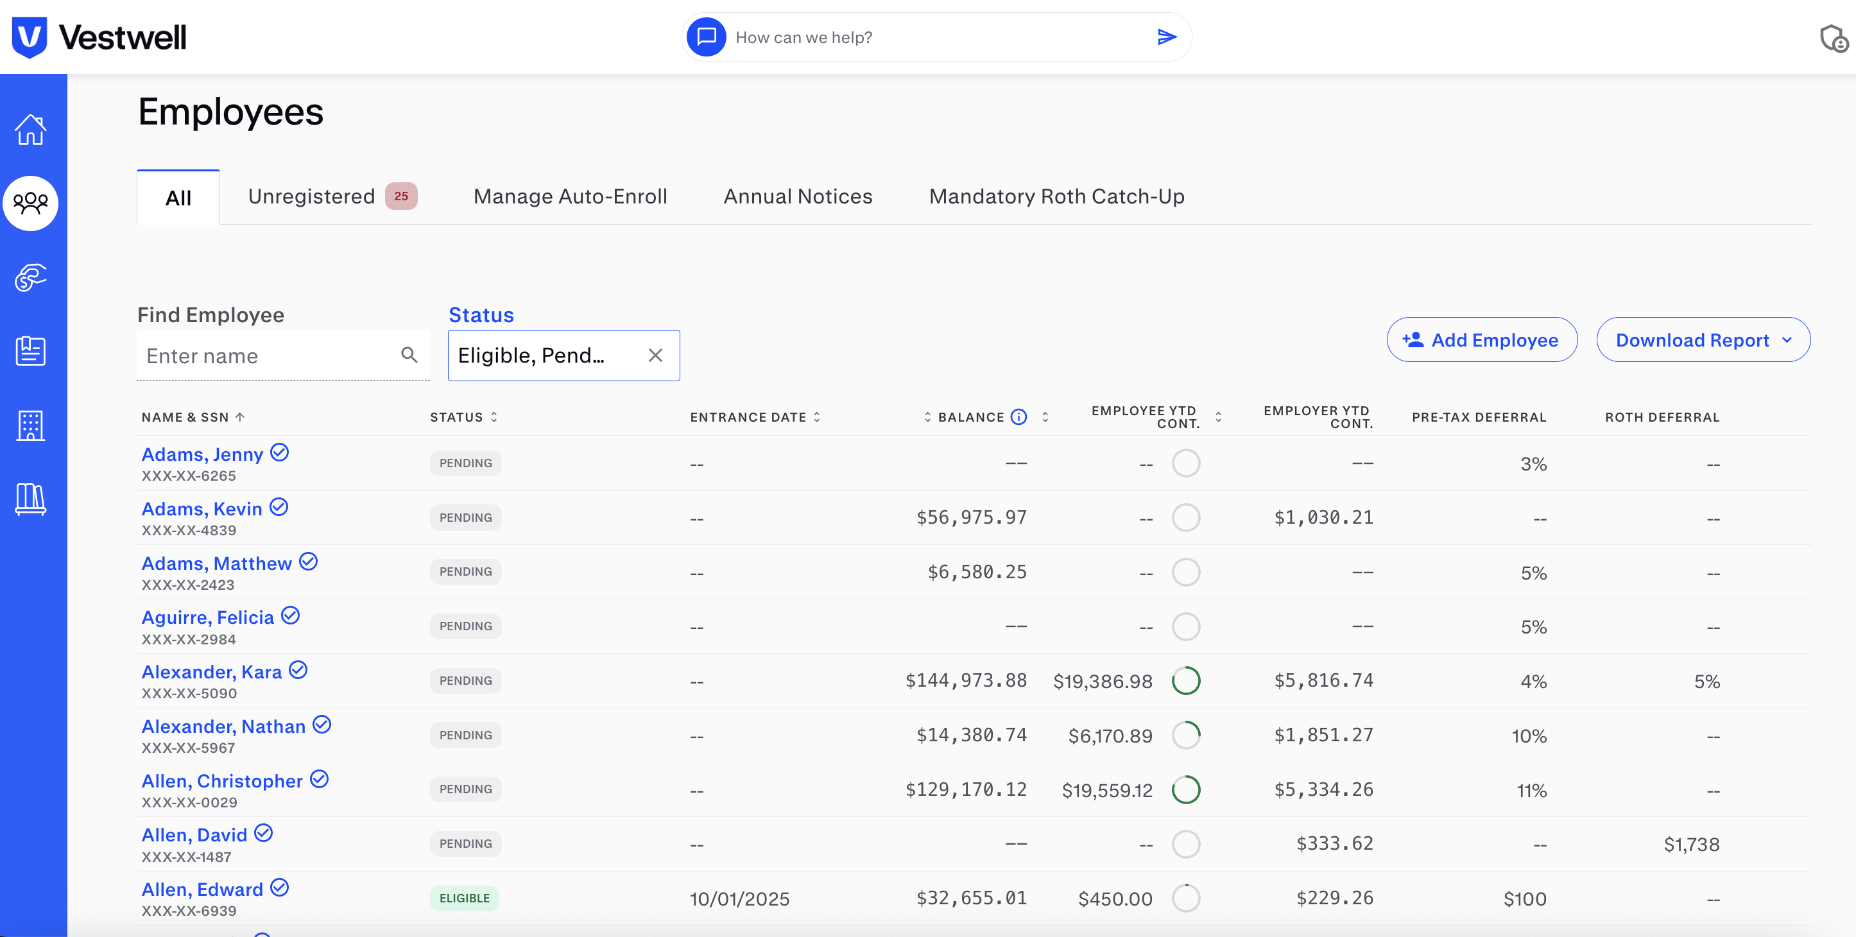Click the shield account icon top right
Viewport: 1856px width, 937px height.
[1832, 39]
